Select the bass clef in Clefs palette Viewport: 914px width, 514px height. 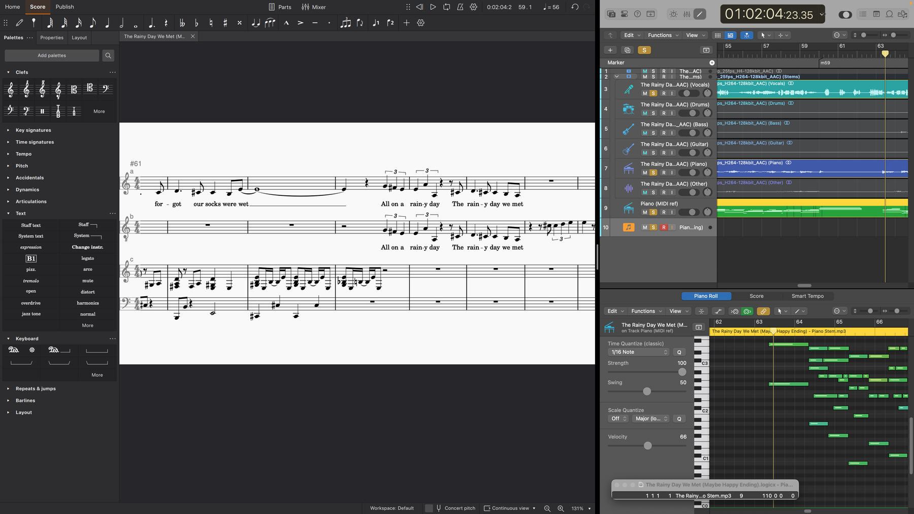pyautogui.click(x=106, y=89)
